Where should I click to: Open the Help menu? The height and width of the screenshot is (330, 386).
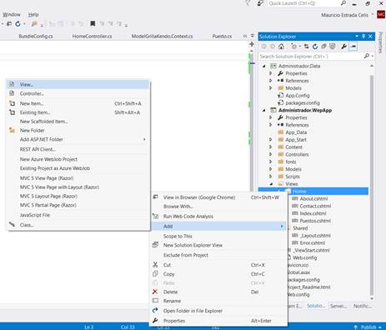click(x=33, y=14)
